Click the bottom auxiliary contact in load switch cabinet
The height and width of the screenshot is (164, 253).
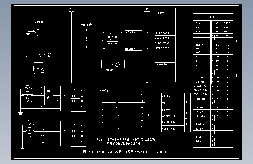[x=118, y=128]
